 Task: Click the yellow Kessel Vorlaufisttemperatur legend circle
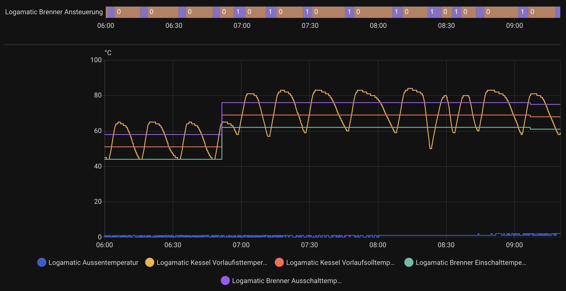(150, 262)
